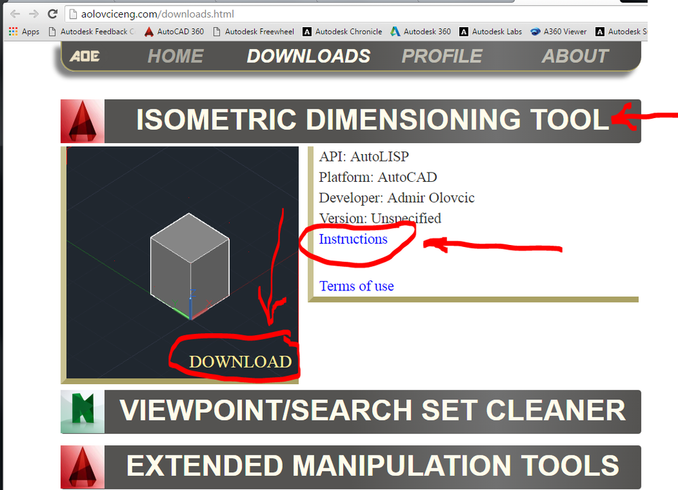Open the Apps grid bookmark
Viewport: 678px width, 490px height.
24,31
